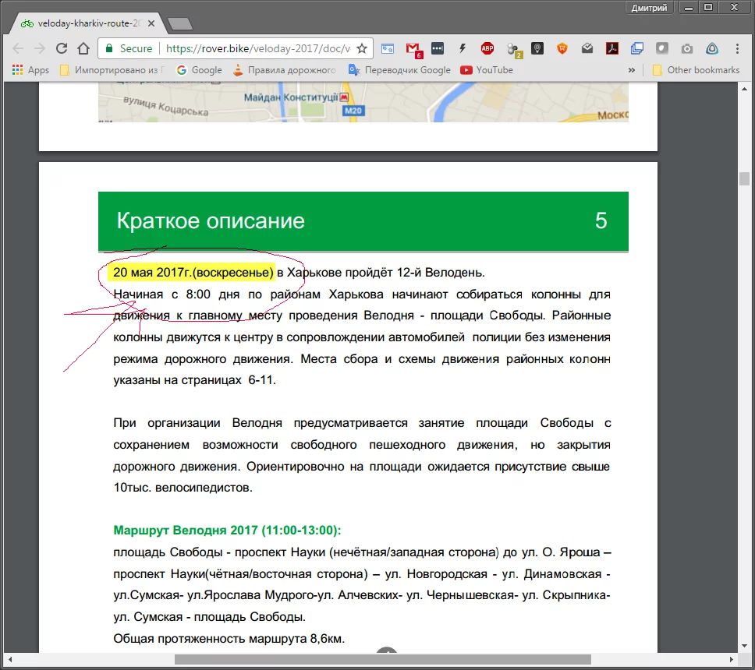Click the browser forward arrow
The height and width of the screenshot is (670, 755).
point(40,48)
